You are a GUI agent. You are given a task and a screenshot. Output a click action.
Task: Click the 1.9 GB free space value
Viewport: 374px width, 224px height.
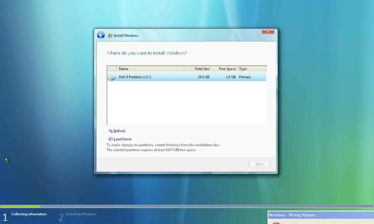pyautogui.click(x=231, y=77)
